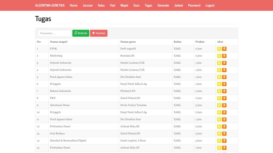Open the Mapel navigation item
This screenshot has height=153, width=273.
coord(124,5)
